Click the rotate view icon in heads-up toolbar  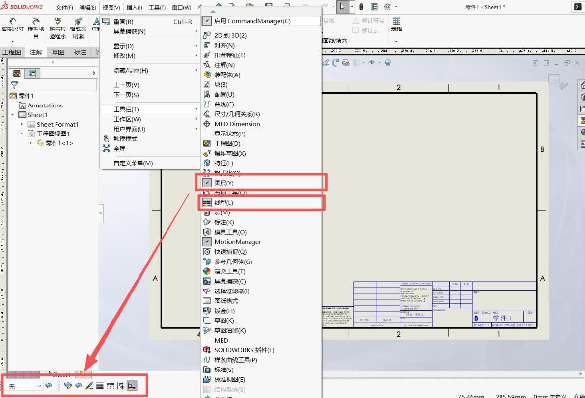(335, 63)
